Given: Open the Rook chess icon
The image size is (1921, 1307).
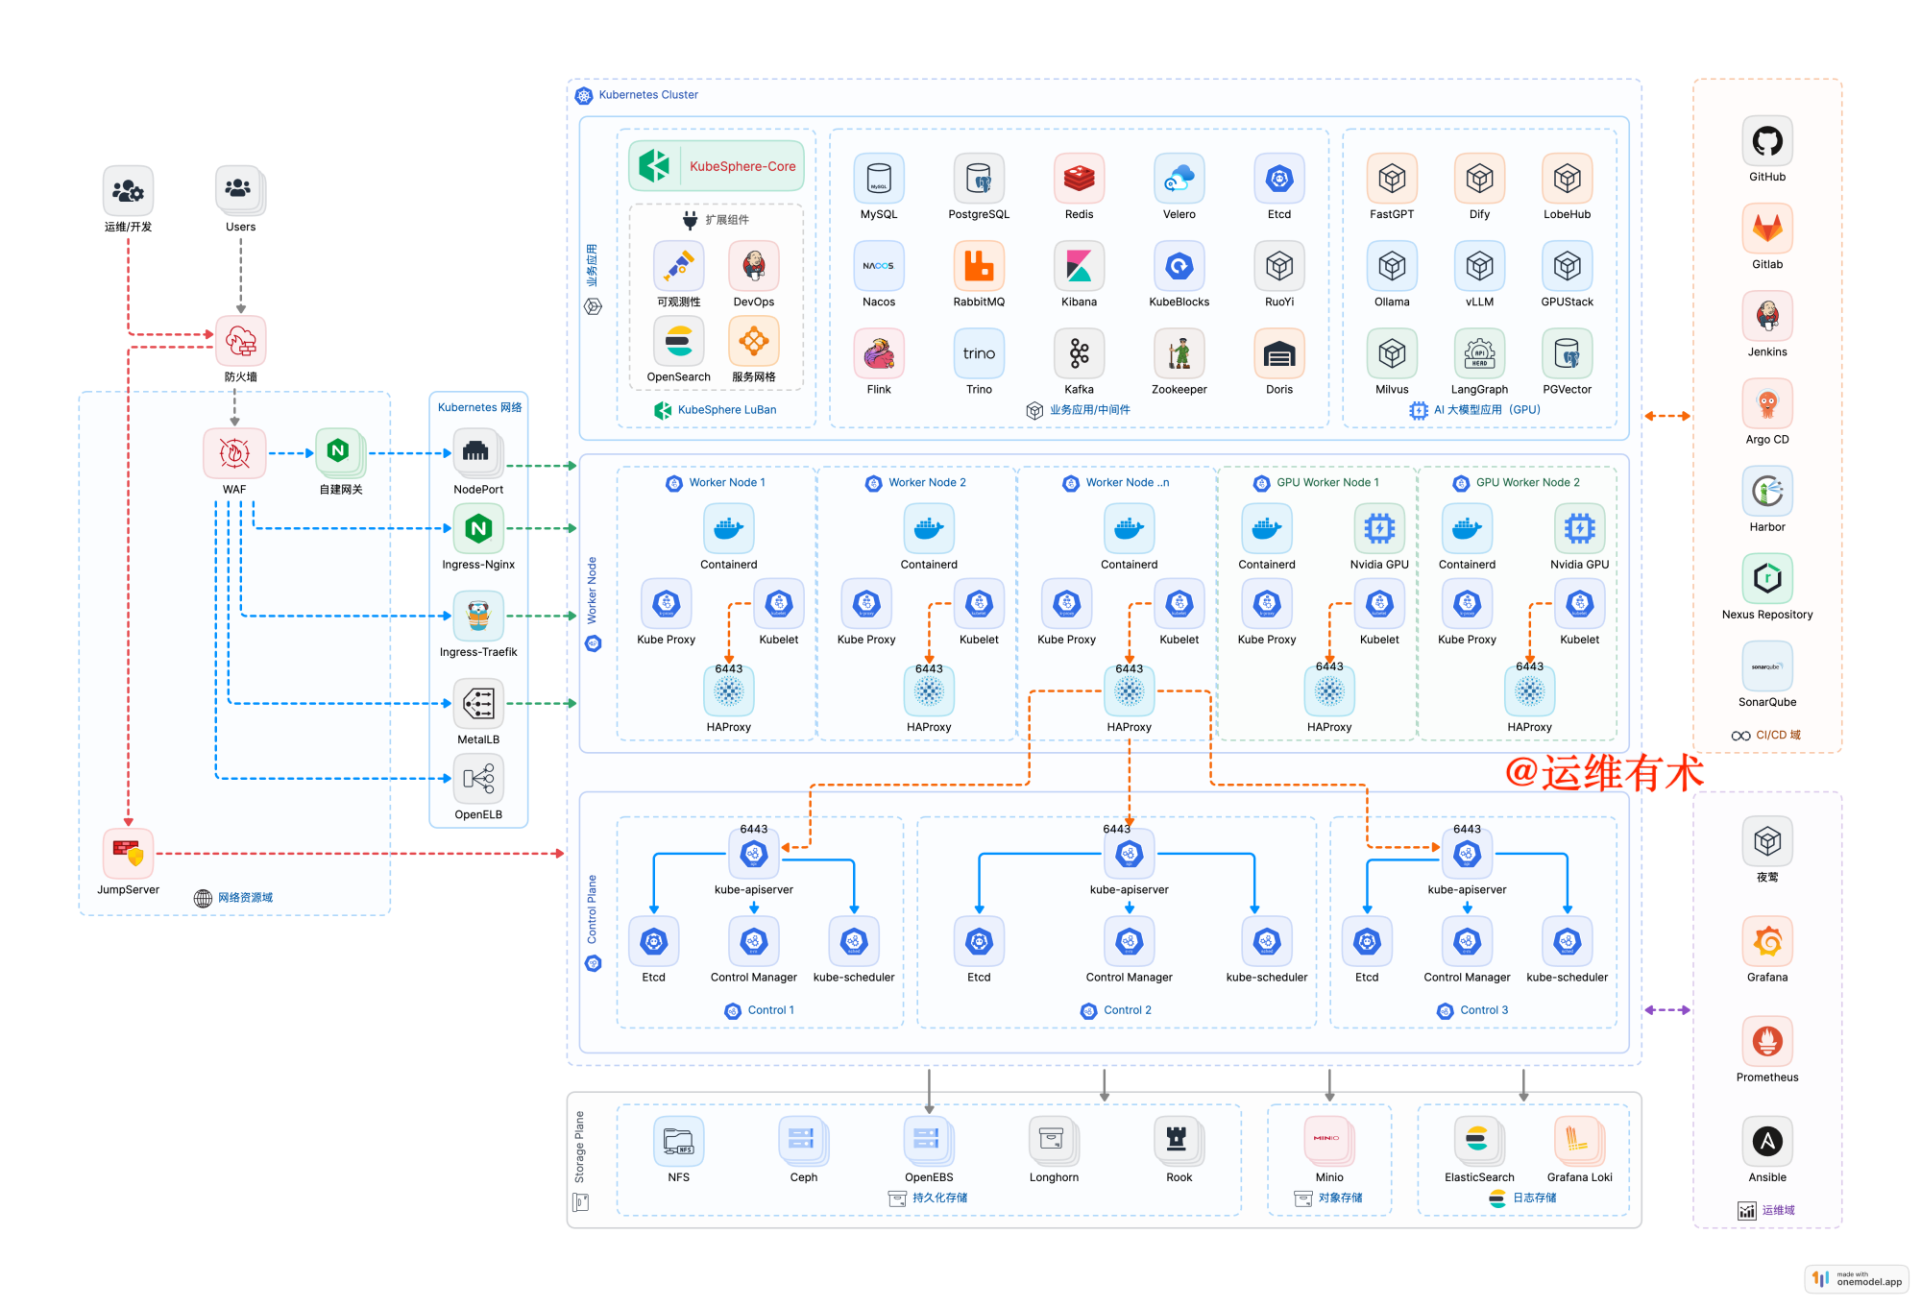Looking at the screenshot, I should pos(1179,1141).
